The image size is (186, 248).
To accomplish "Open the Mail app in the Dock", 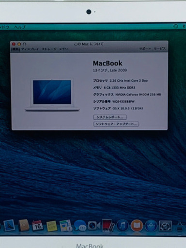I will [x=9, y=225].
